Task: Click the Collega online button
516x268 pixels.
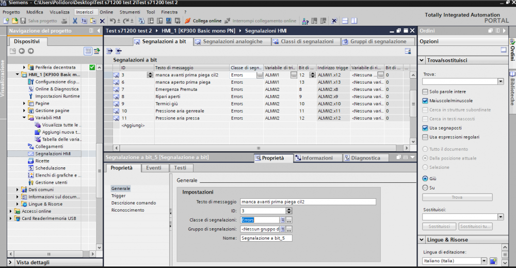Action: pyautogui.click(x=203, y=21)
